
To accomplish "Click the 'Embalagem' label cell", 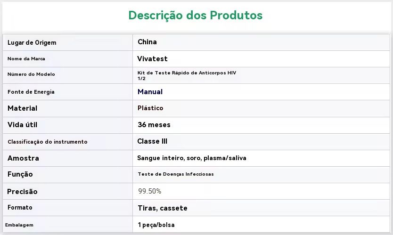I will click(19, 225).
